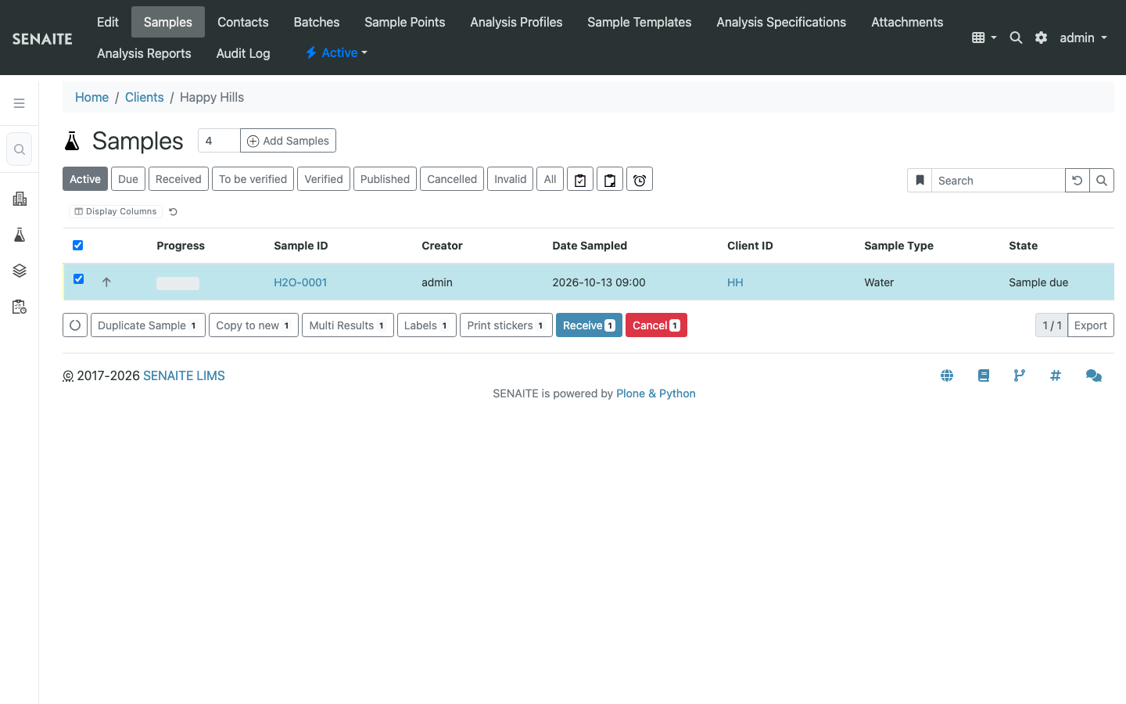Switch to the Contacts tab
This screenshot has width=1126, height=704.
coord(242,22)
